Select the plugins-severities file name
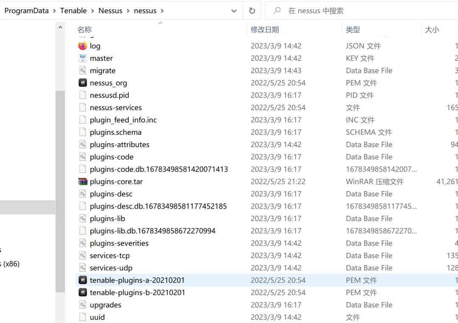Image resolution: width=458 pixels, height=323 pixels. coord(119,243)
